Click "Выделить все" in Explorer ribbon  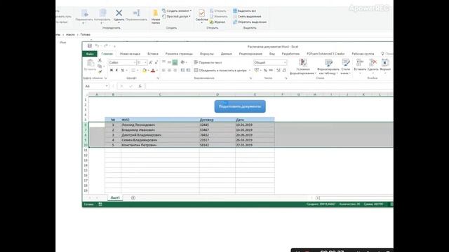click(x=245, y=11)
